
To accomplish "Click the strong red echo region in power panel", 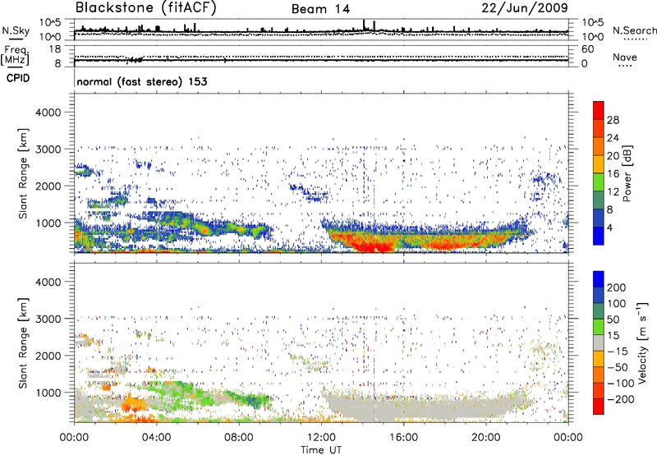I will [x=373, y=244].
